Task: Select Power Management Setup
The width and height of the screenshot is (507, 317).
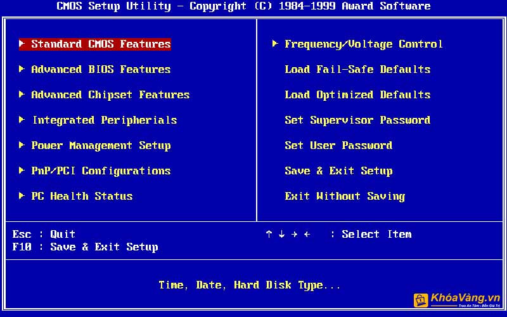Action: [101, 146]
